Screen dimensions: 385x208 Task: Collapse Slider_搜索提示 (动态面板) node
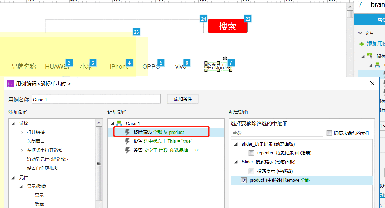click(x=236, y=162)
